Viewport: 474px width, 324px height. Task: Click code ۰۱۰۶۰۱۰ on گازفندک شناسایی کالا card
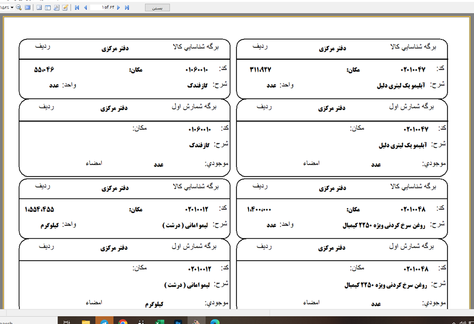[x=197, y=70]
